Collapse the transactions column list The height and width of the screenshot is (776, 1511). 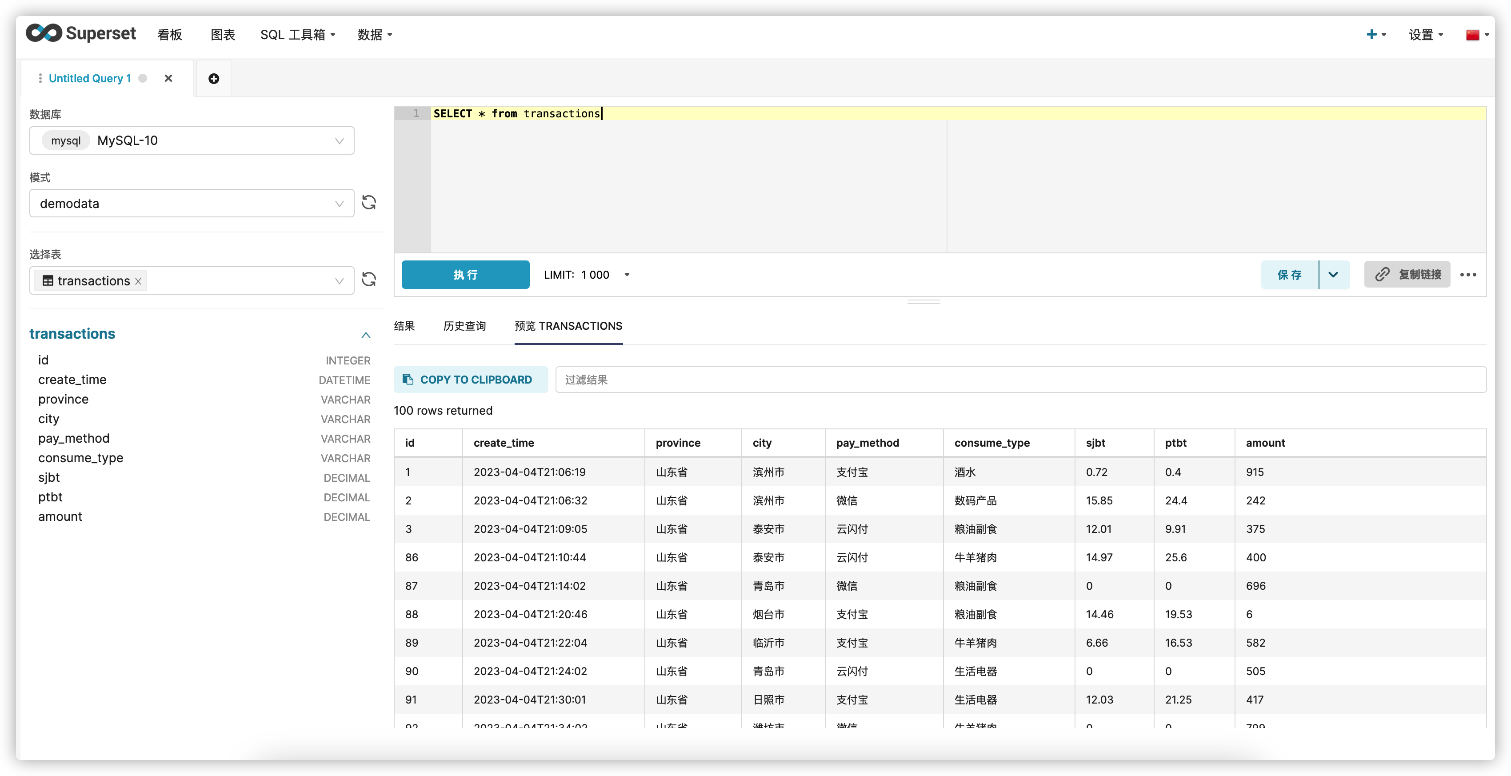[x=366, y=335]
